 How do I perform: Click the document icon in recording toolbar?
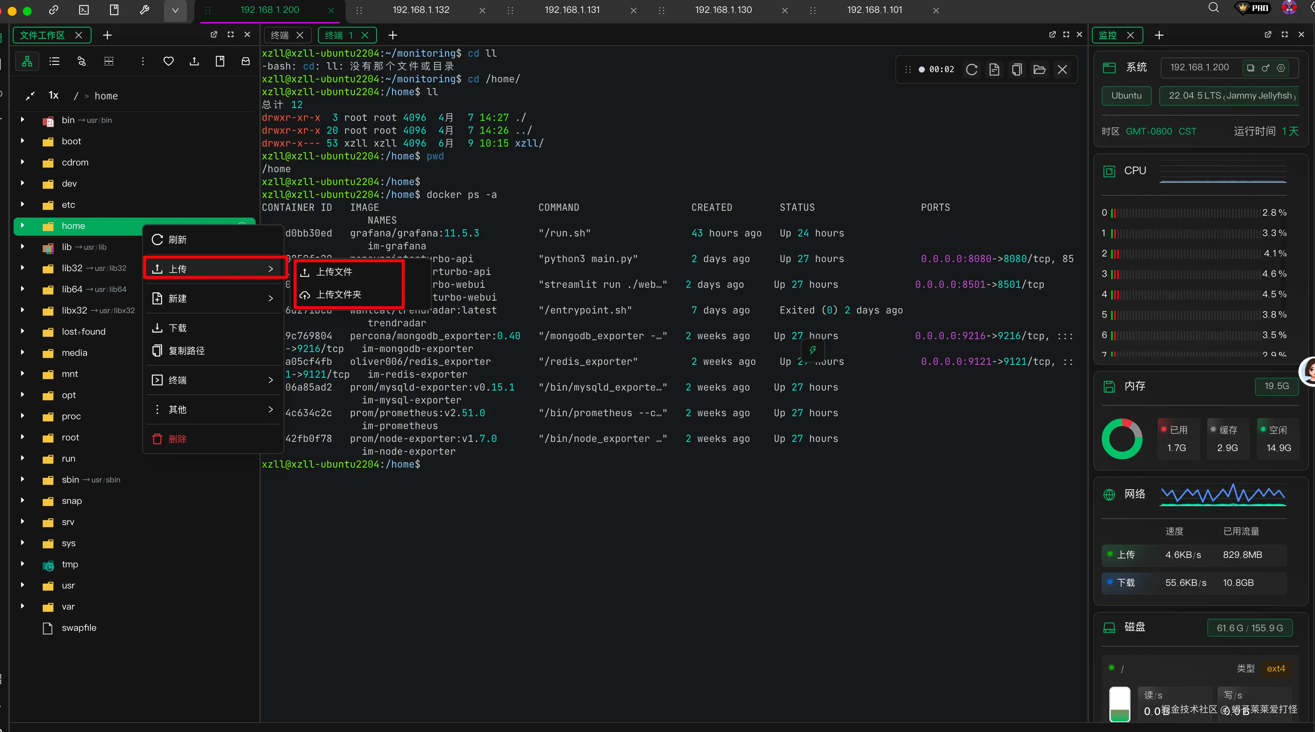click(994, 69)
